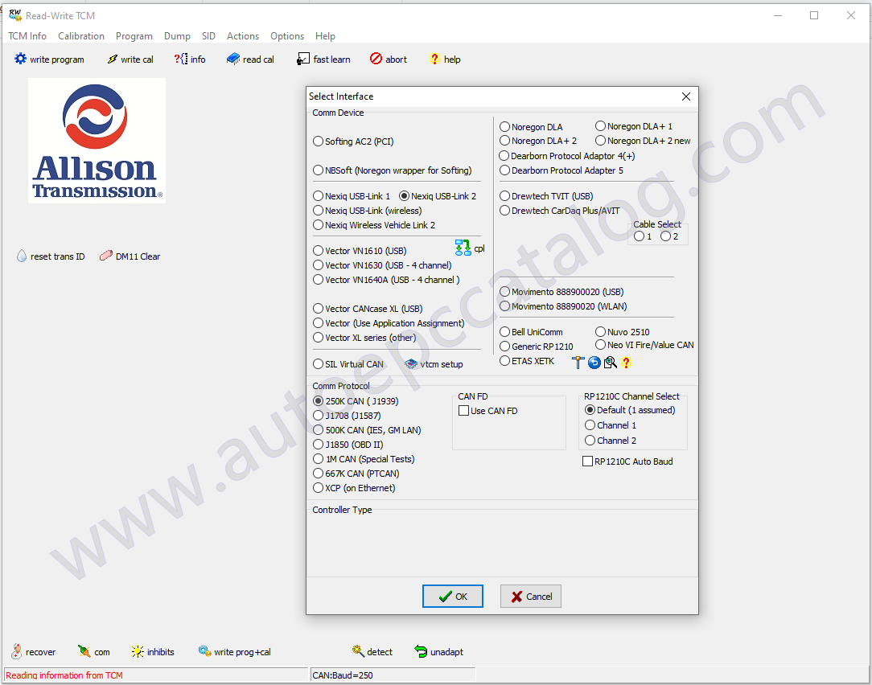Choose Movimento 88890020 (WLAN)
This screenshot has width=872, height=685.
tap(505, 306)
